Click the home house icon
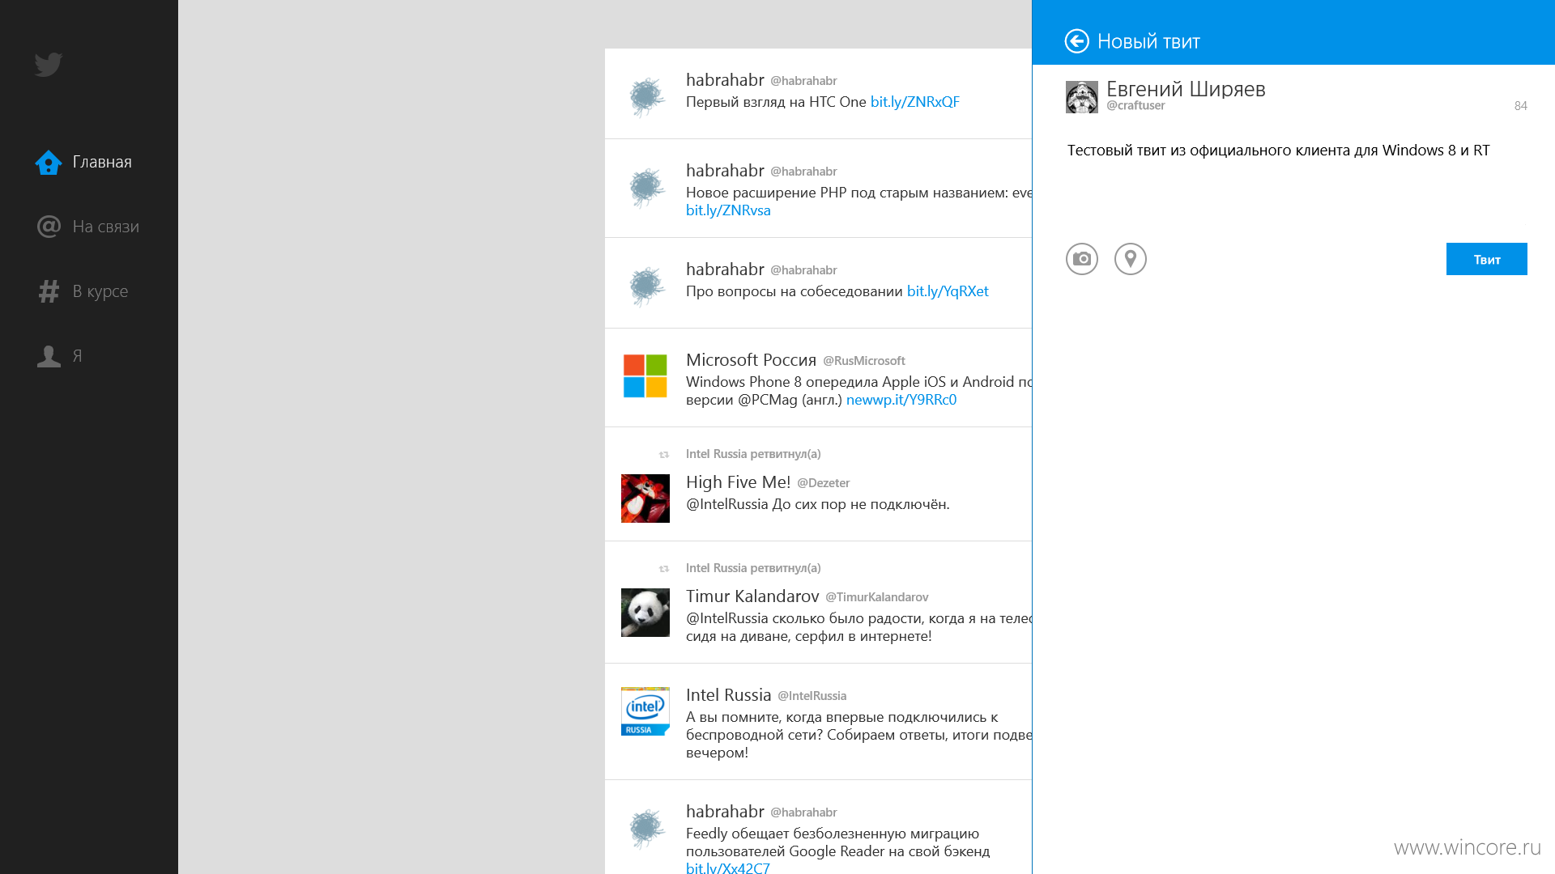Screen dimensions: 1555x874 (49, 162)
